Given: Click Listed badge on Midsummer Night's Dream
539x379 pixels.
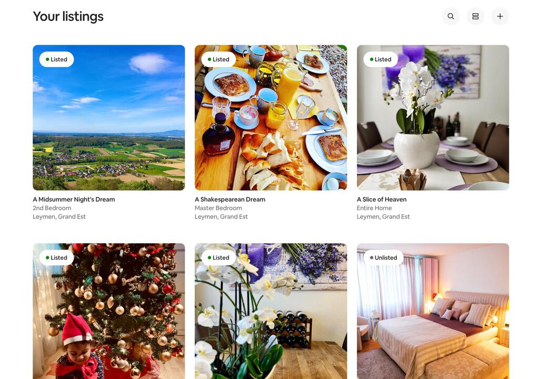Looking at the screenshot, I should 56,59.
